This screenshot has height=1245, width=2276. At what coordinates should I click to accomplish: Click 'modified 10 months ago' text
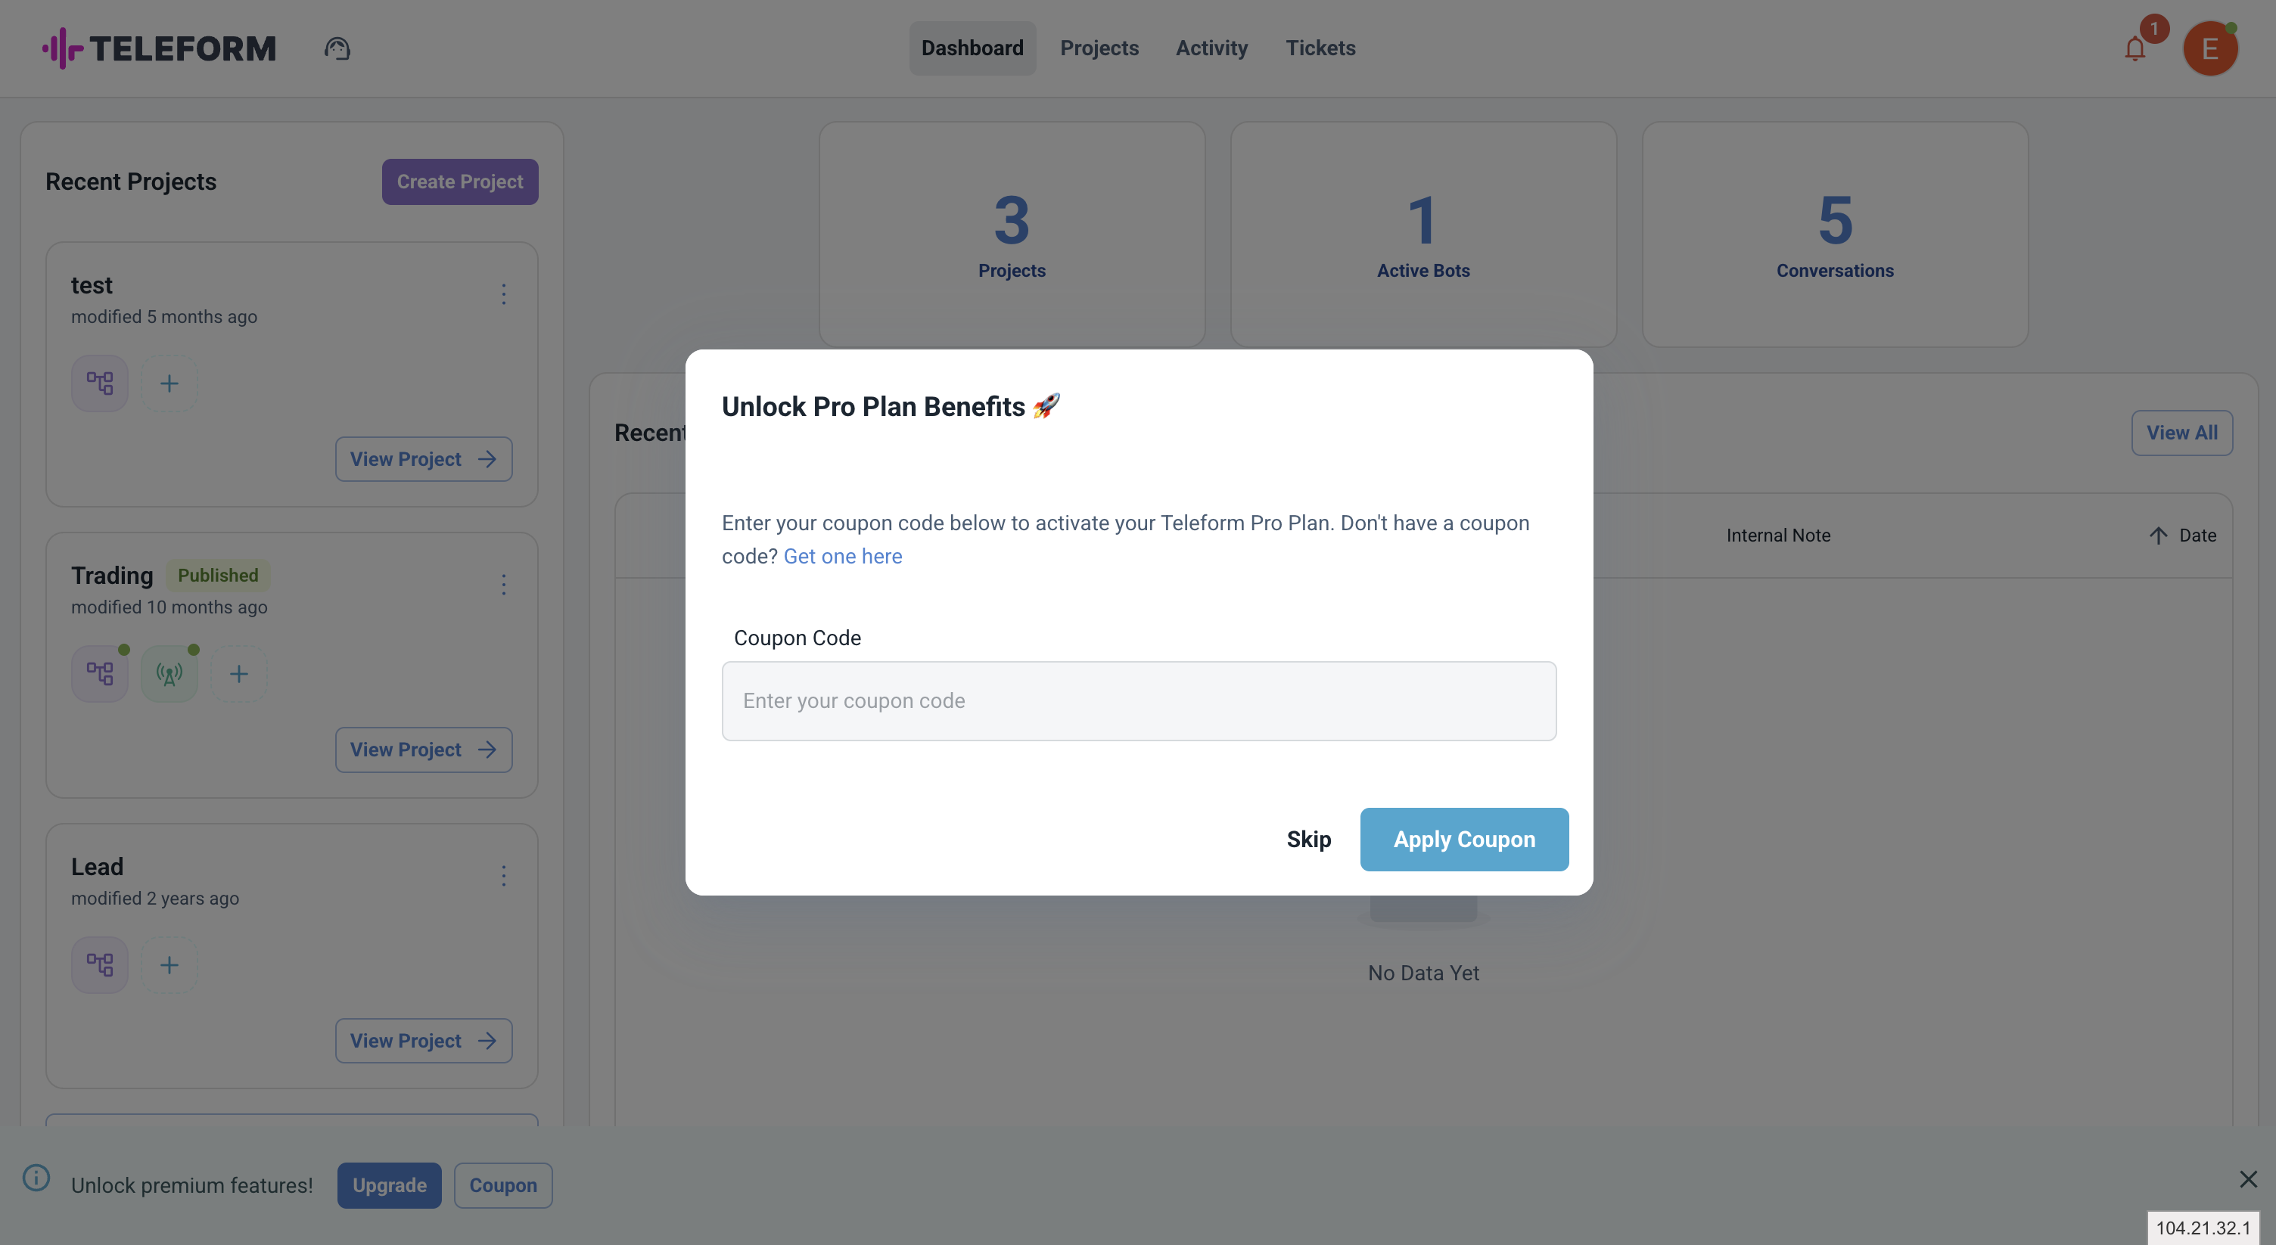point(169,607)
